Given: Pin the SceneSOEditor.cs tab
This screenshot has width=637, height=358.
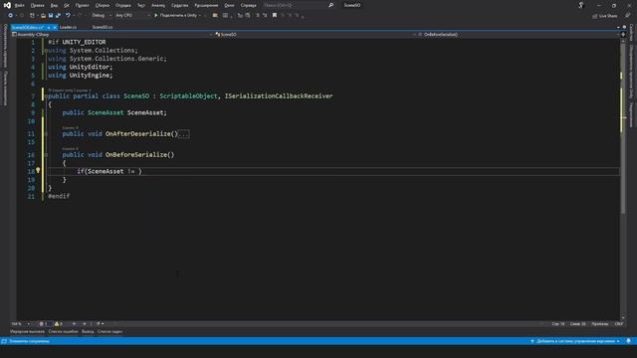Looking at the screenshot, I should [49, 27].
